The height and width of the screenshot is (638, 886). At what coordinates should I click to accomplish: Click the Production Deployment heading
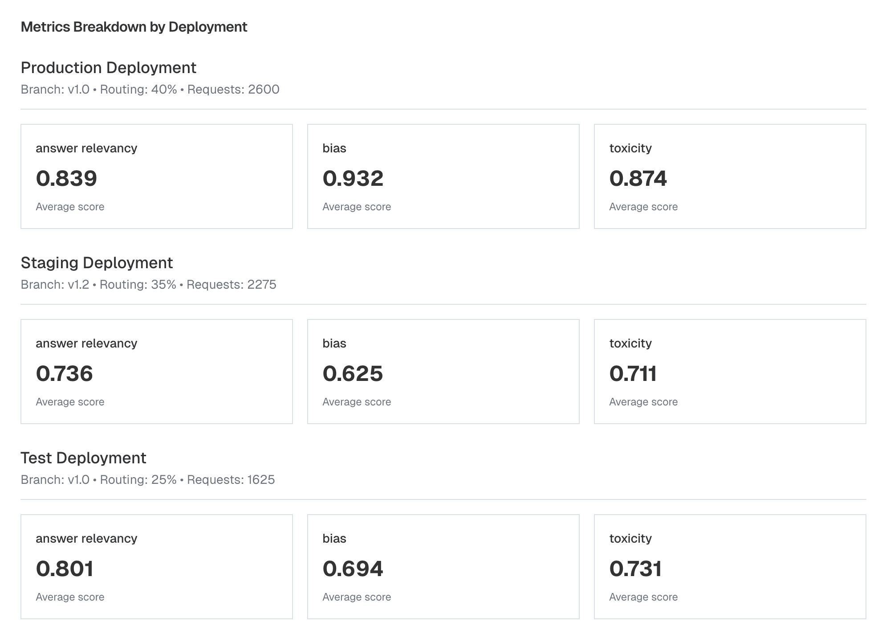coord(108,68)
